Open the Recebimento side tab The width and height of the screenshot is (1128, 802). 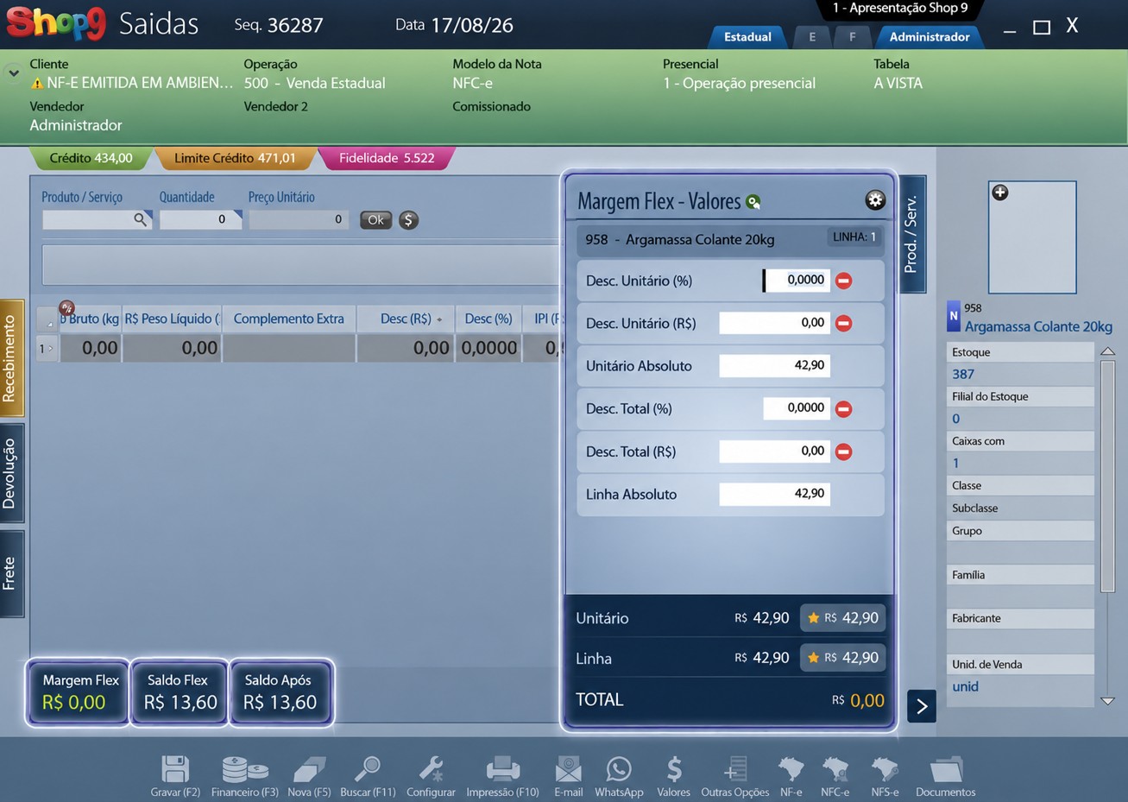click(10, 358)
